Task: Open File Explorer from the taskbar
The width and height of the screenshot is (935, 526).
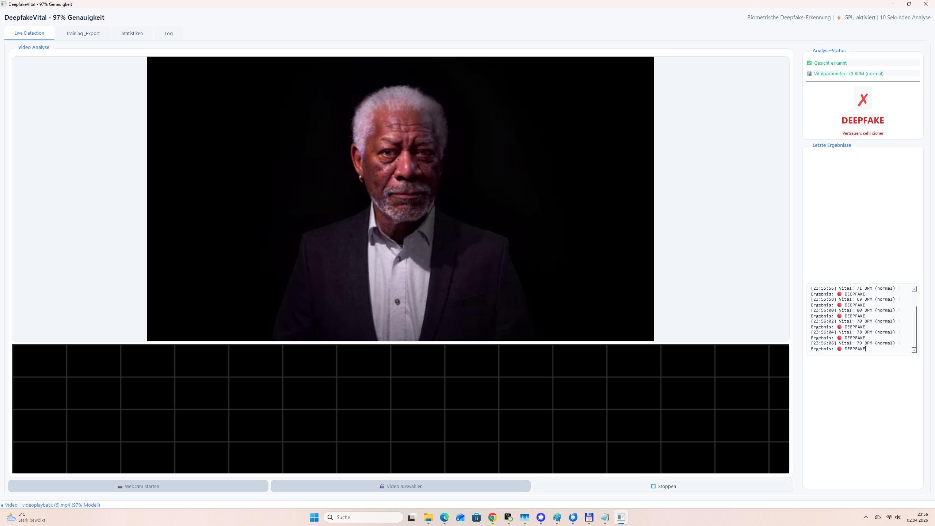Action: click(x=428, y=517)
